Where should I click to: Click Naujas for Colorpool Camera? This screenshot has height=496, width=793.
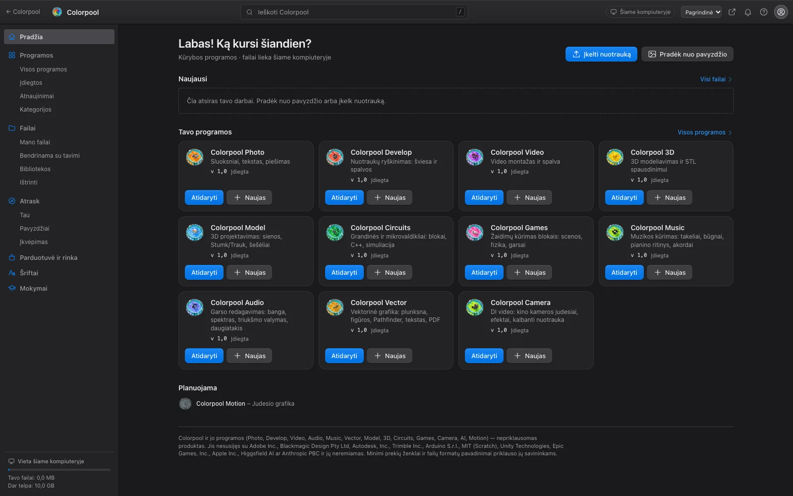(529, 356)
